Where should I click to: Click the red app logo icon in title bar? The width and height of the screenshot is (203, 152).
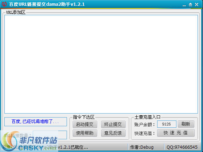[x=4, y=4]
